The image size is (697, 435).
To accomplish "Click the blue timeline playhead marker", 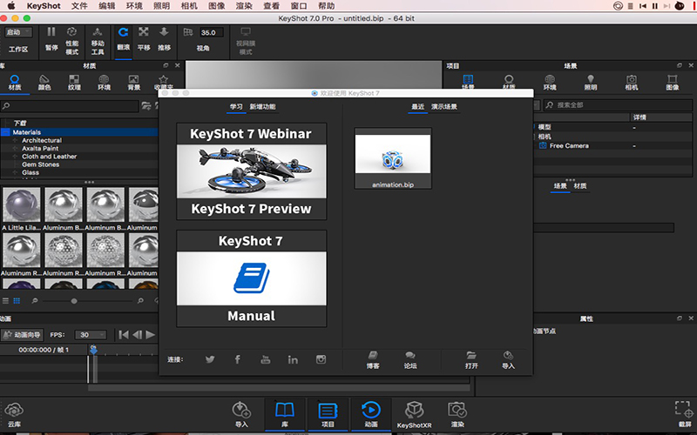I will pos(93,350).
